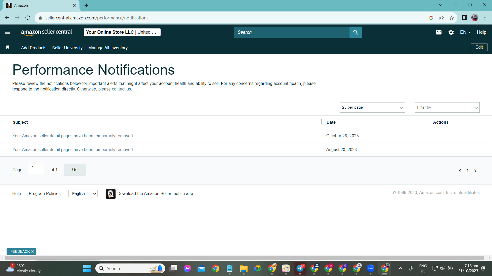This screenshot has width=492, height=276.
Task: Expand the 25 per page dropdown
Action: pos(372,108)
